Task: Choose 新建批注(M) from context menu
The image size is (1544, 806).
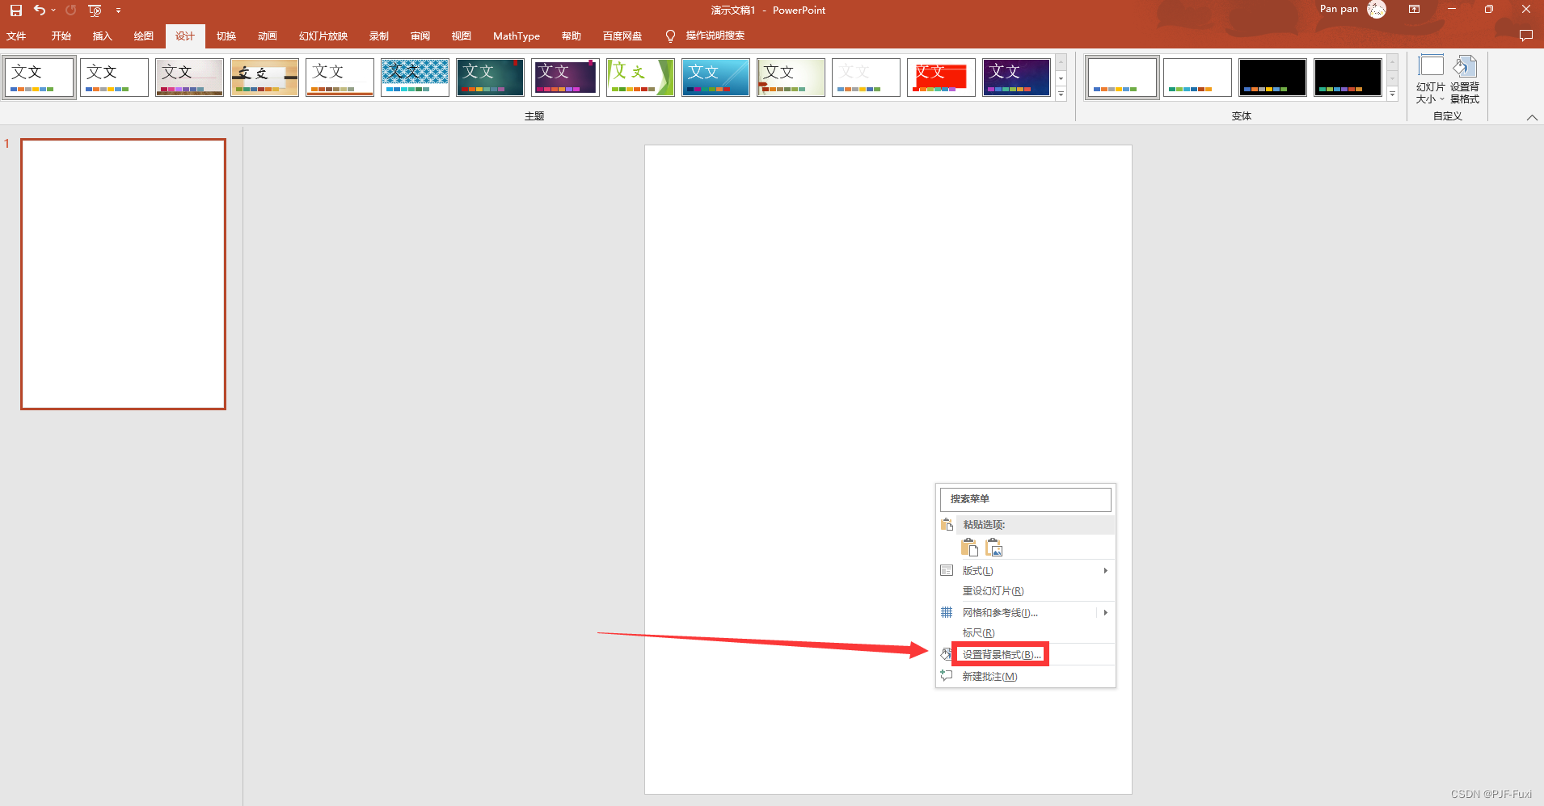Action: (1025, 677)
